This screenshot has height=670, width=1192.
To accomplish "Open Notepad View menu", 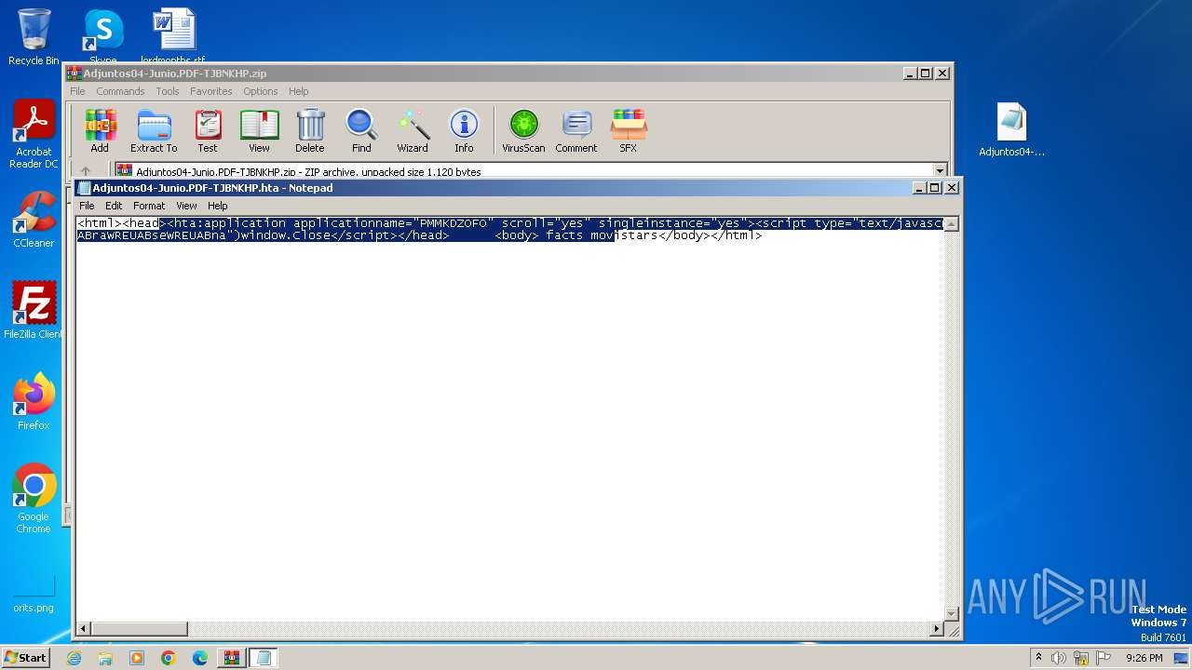I will click(186, 206).
